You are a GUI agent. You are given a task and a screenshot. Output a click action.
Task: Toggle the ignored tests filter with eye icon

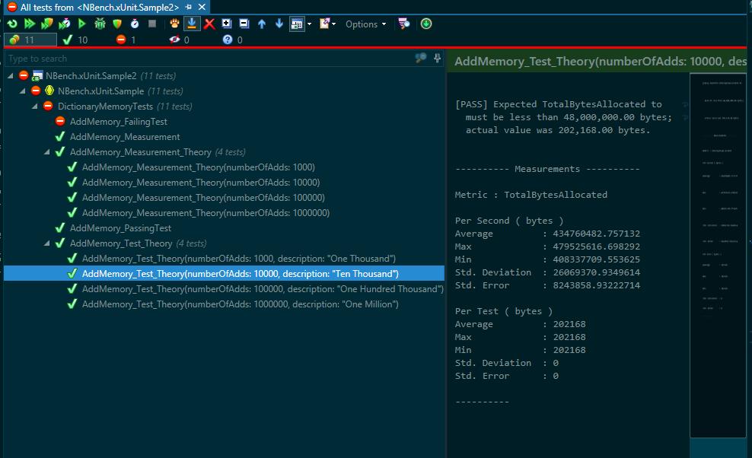(180, 40)
